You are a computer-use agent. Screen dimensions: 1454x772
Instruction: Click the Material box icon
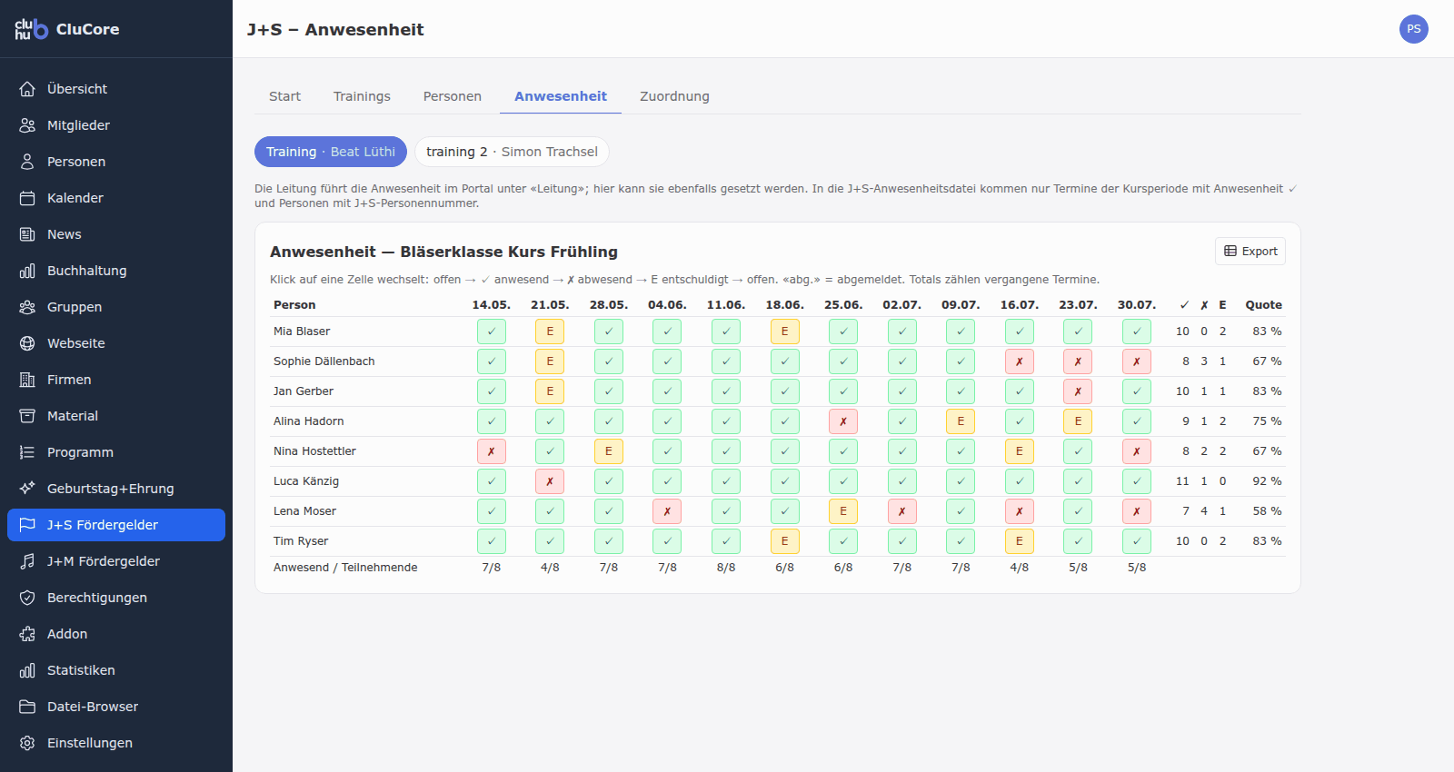click(x=27, y=416)
